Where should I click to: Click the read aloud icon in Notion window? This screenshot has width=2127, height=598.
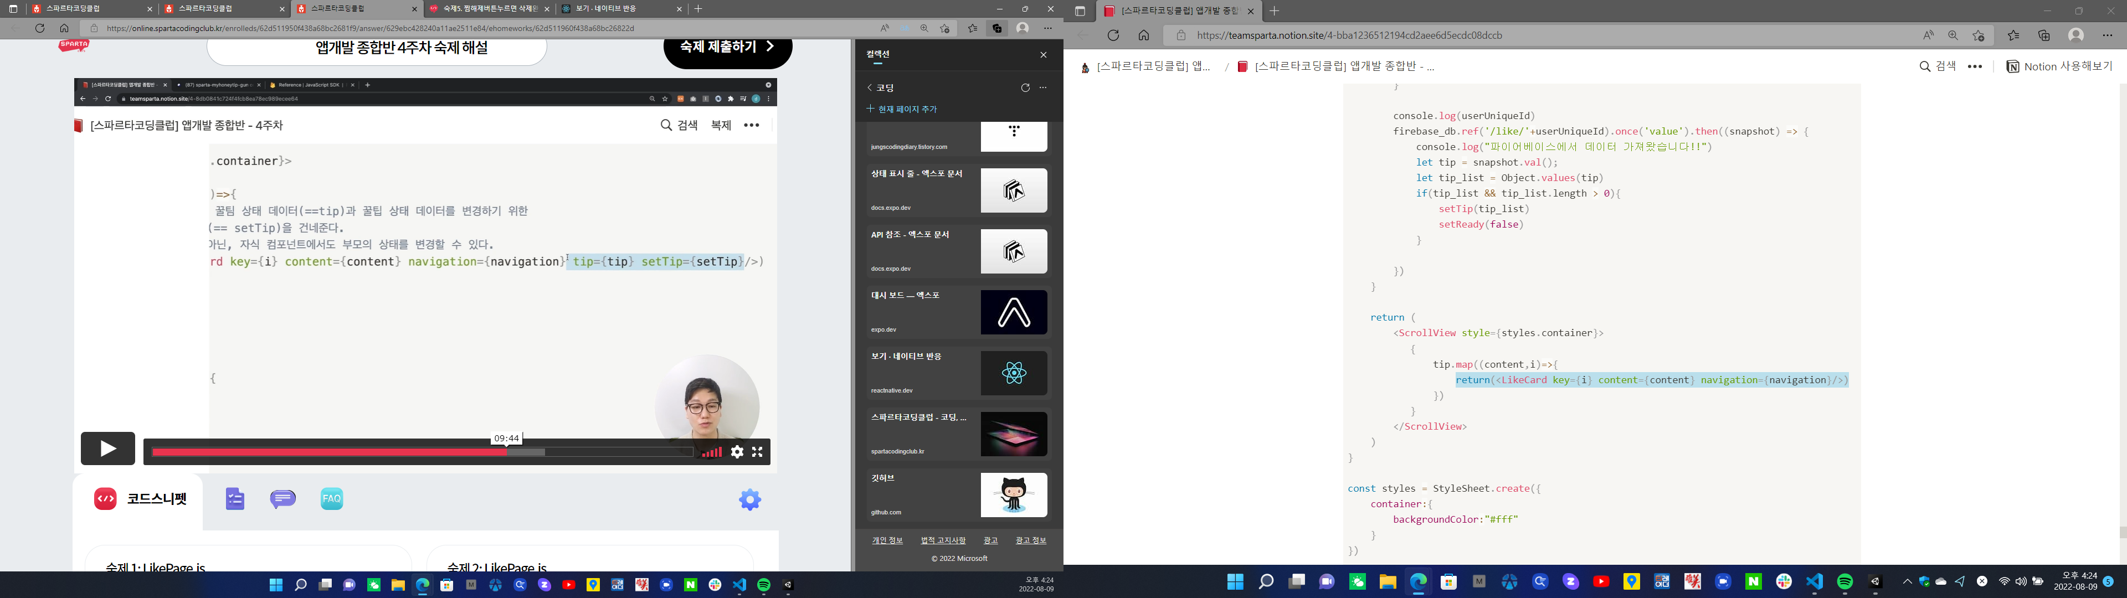1928,35
